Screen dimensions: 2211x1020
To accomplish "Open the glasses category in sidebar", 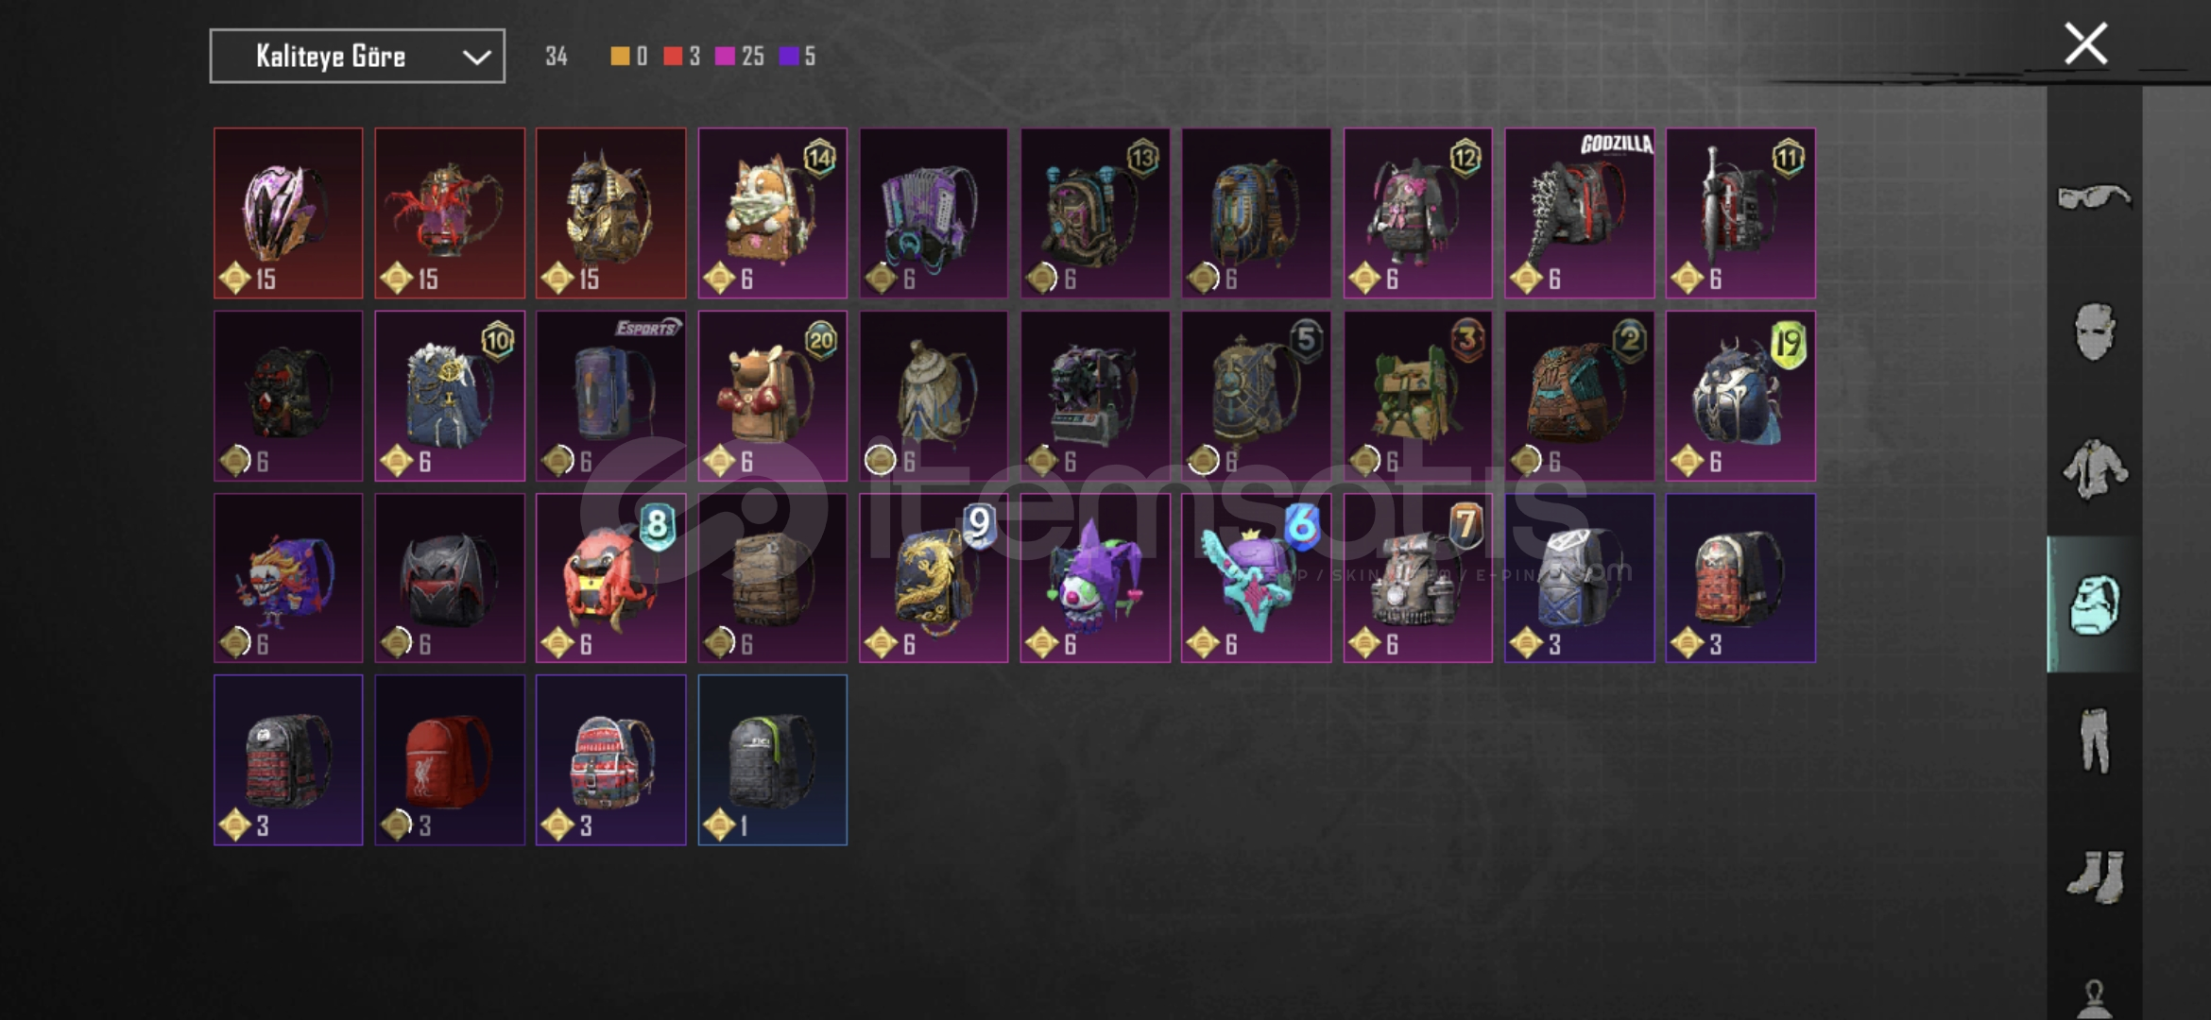I will [x=2094, y=196].
